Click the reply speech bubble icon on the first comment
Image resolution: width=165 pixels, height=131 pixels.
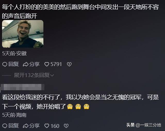[x=5, y=64]
